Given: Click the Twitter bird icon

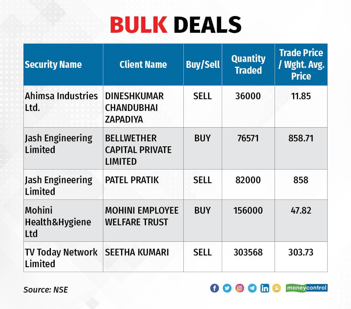Looking at the screenshot, I should tap(227, 288).
